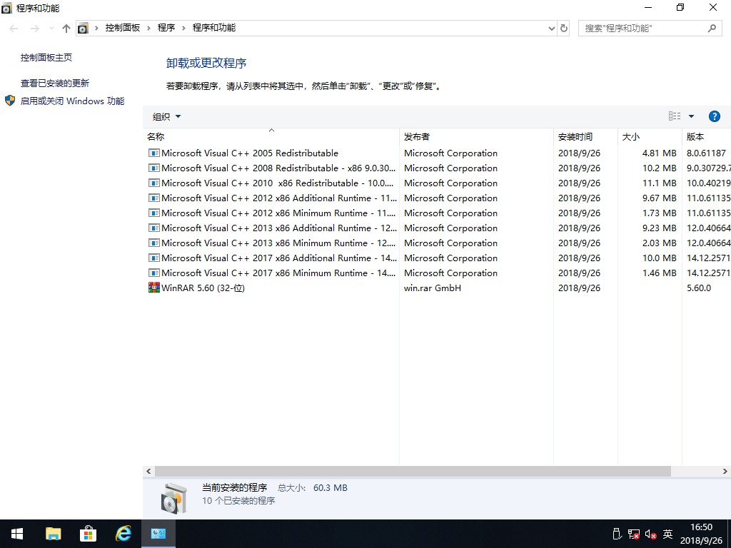Click the address bar folder icon

pyautogui.click(x=83, y=29)
